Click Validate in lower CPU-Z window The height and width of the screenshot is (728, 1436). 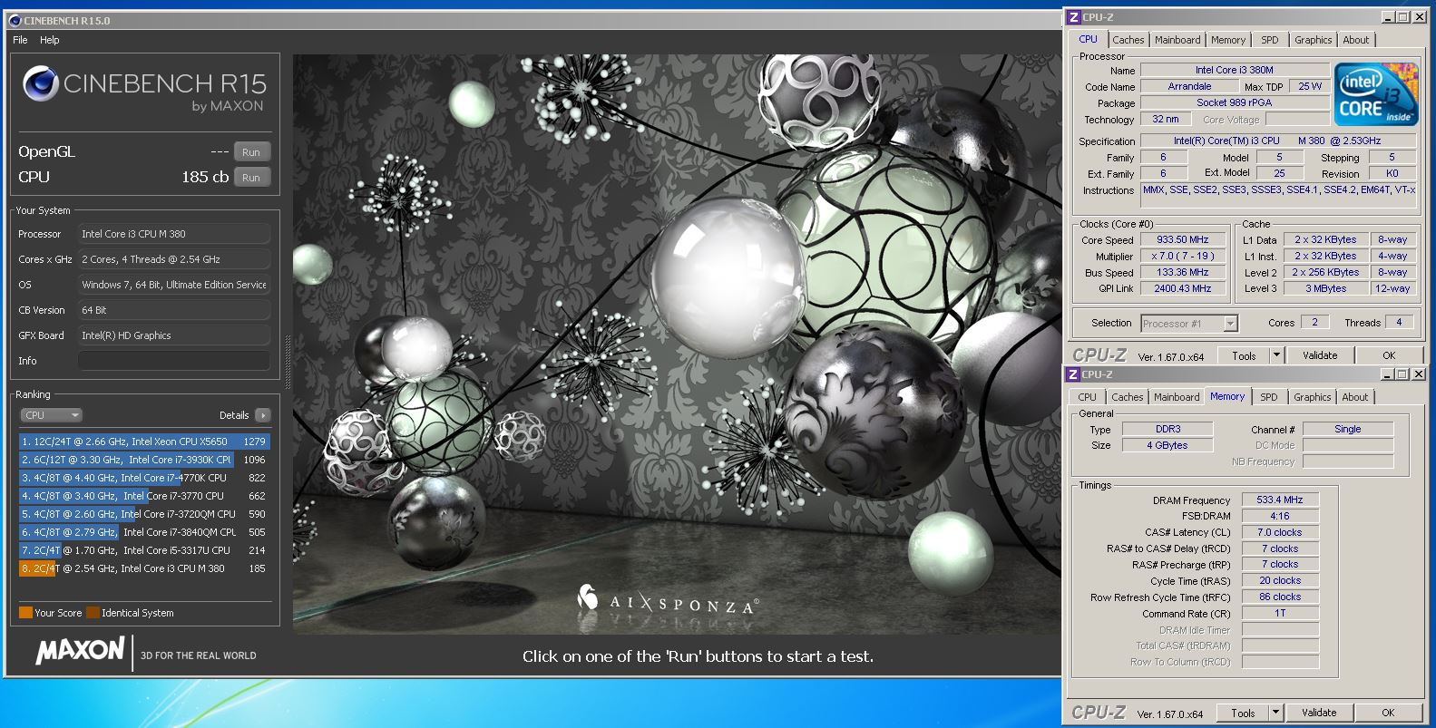(x=1319, y=713)
